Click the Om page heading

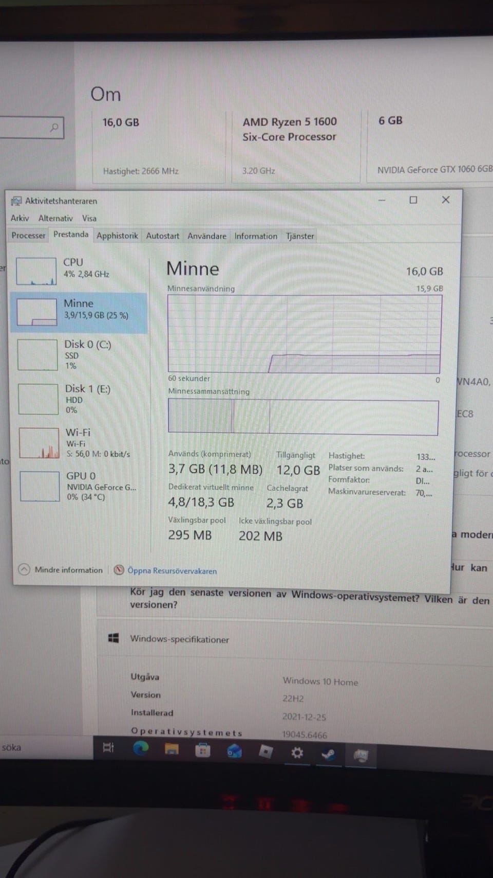point(106,94)
